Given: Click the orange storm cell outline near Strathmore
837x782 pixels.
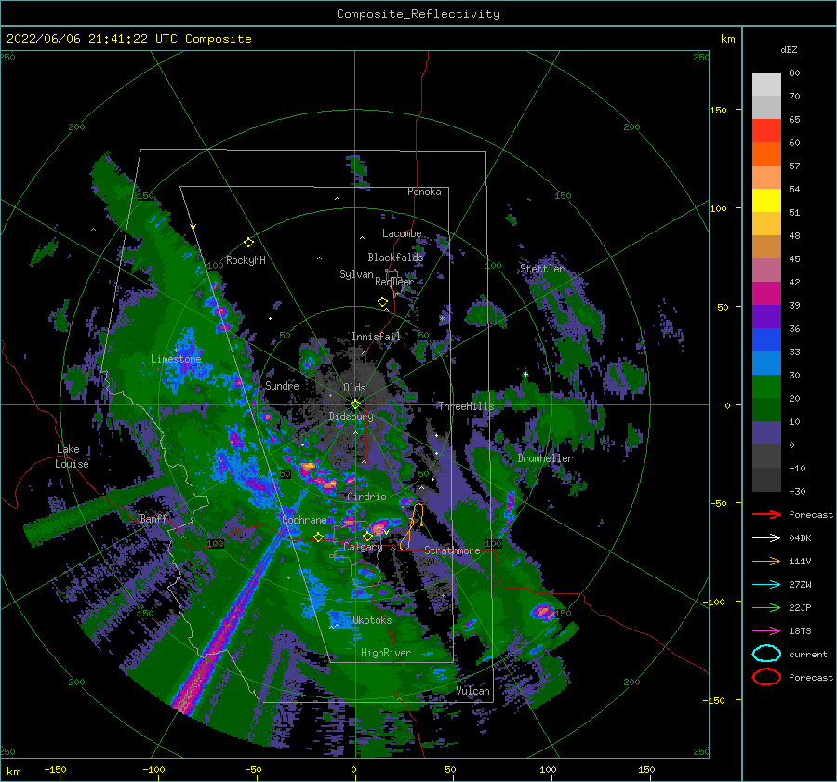Looking at the screenshot, I should click(x=412, y=527).
